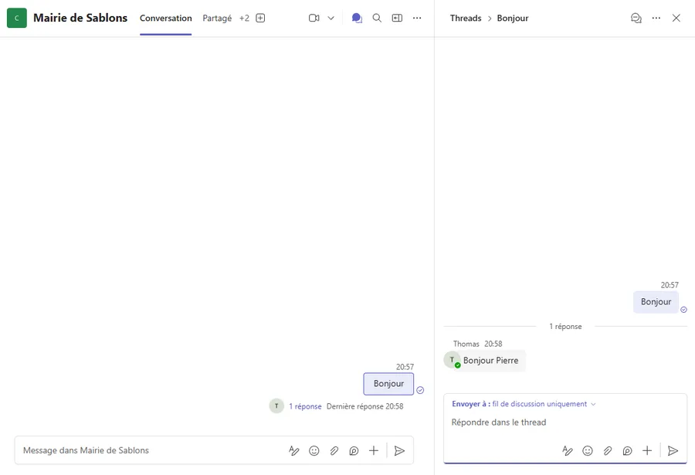Open more actions plus in main message box
The image size is (695, 475).
click(374, 450)
